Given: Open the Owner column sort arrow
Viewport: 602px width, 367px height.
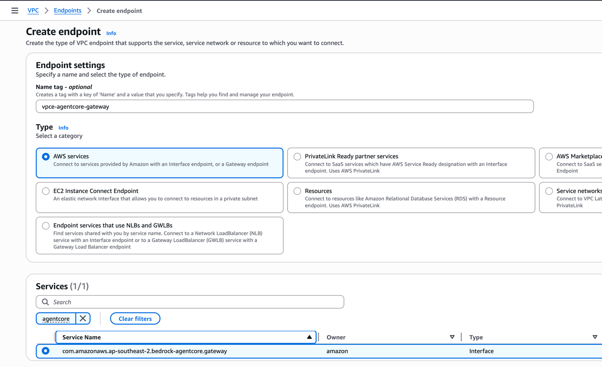Looking at the screenshot, I should 452,337.
